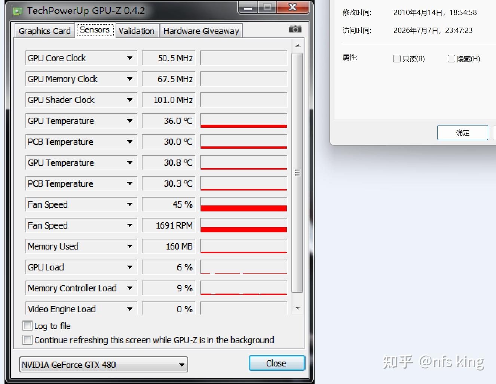Open the PCB Temperature dropdown reading 30.3 °C
This screenshot has width=496, height=384.
[129, 183]
